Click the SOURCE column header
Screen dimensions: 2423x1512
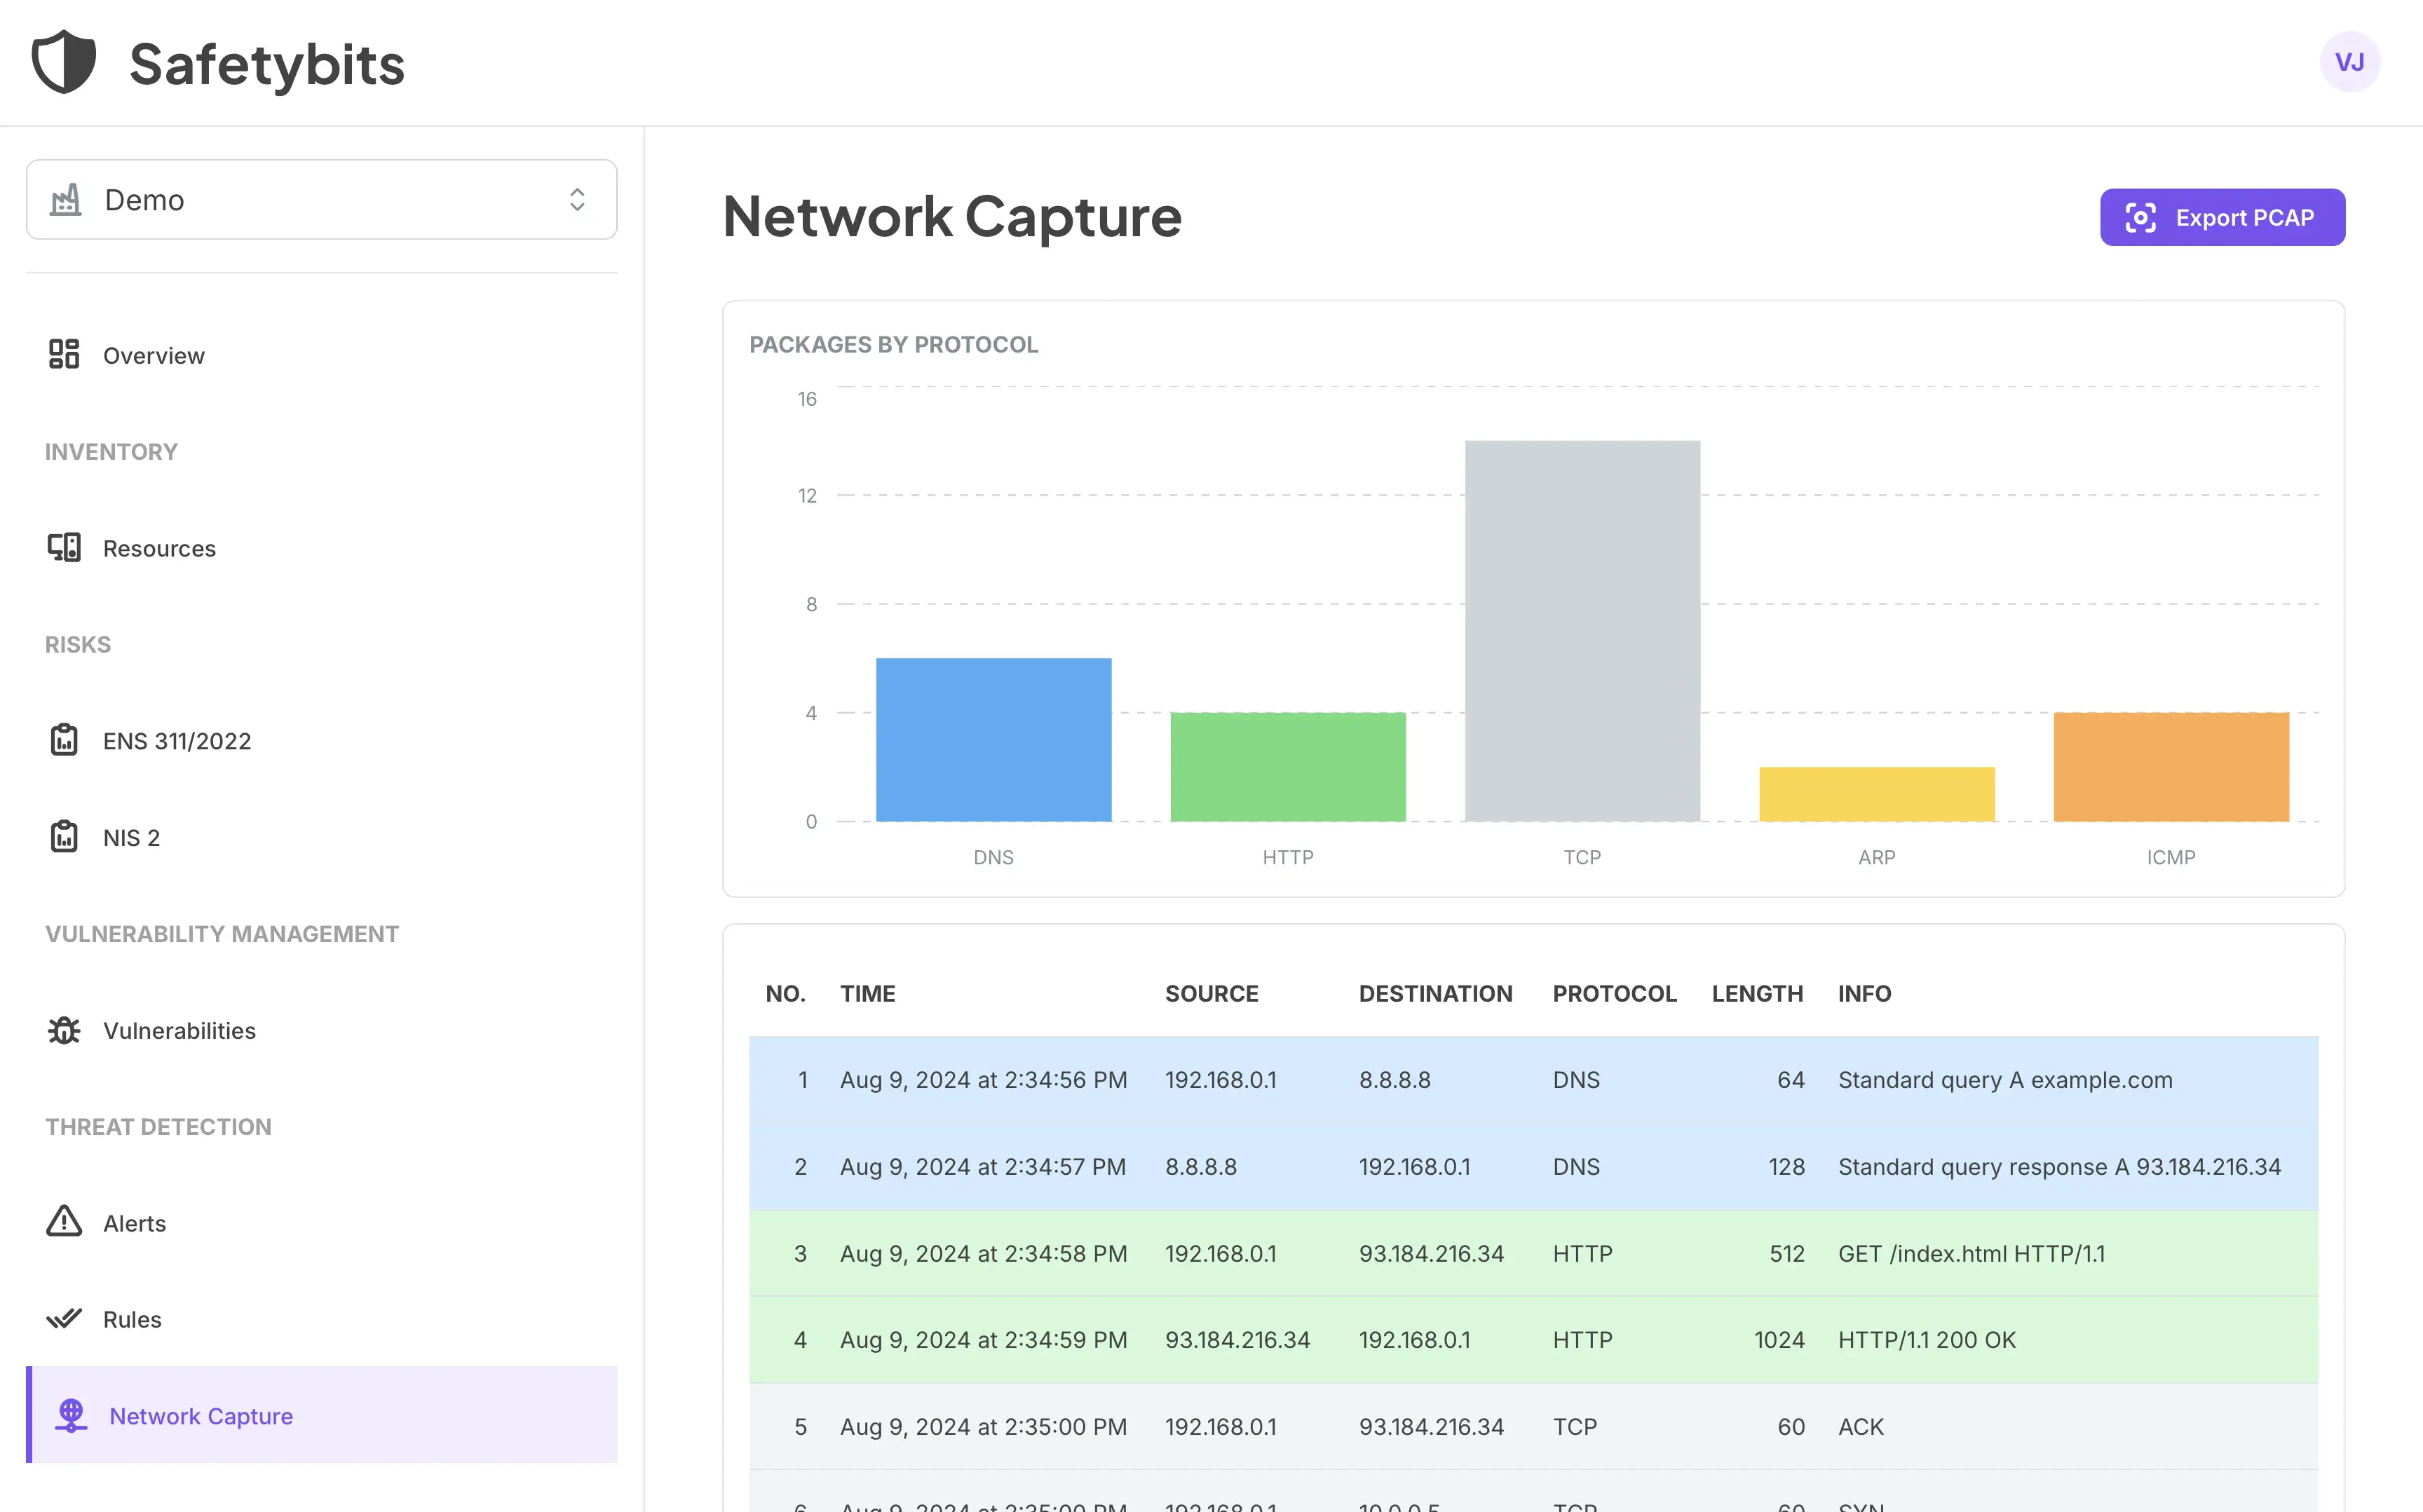pyautogui.click(x=1211, y=994)
